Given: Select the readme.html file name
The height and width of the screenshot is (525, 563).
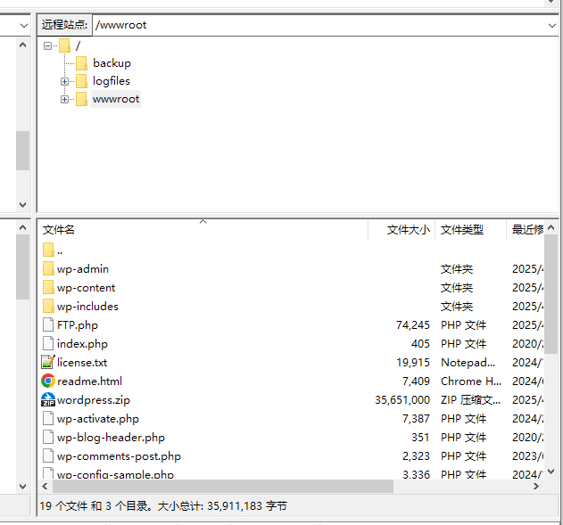Looking at the screenshot, I should pos(89,381).
